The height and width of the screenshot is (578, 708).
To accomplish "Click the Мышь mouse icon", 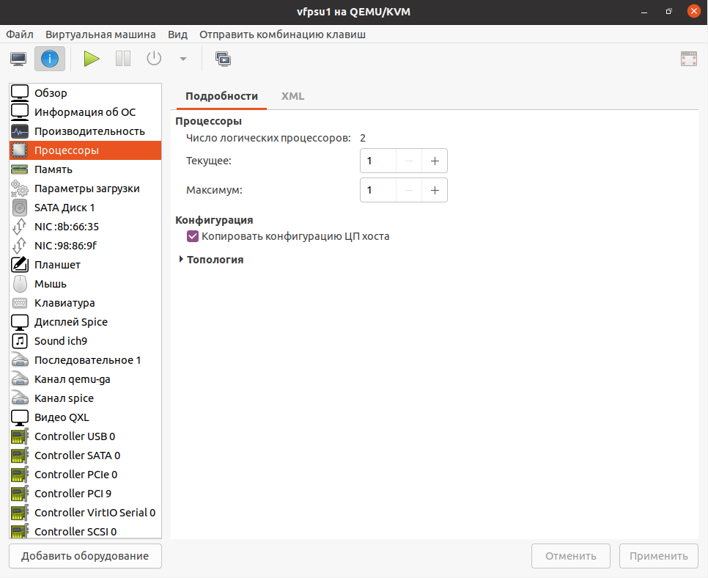I will (x=20, y=284).
